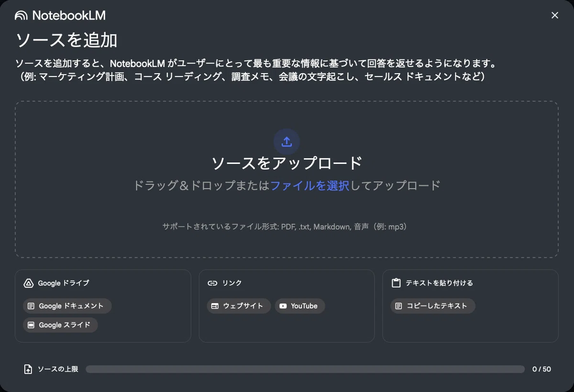This screenshot has width=574, height=392.
Task: Close the add source dialog
Action: coord(555,15)
